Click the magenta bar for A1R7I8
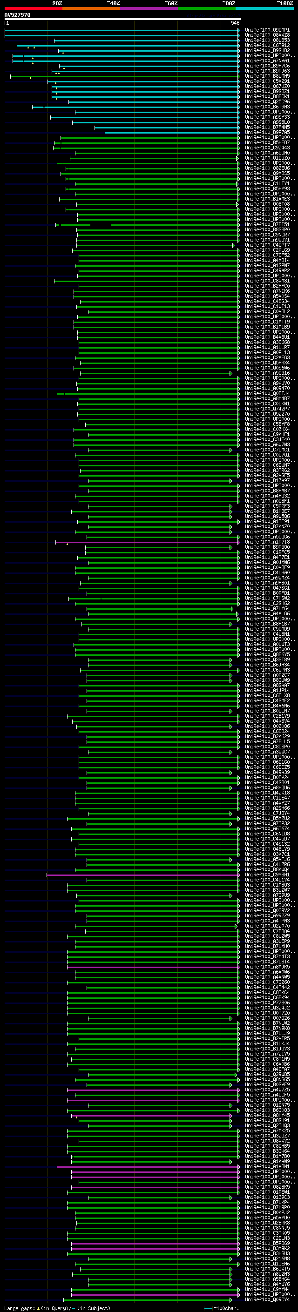Image resolution: width=298 pixels, height=1312 pixels. [x=148, y=542]
